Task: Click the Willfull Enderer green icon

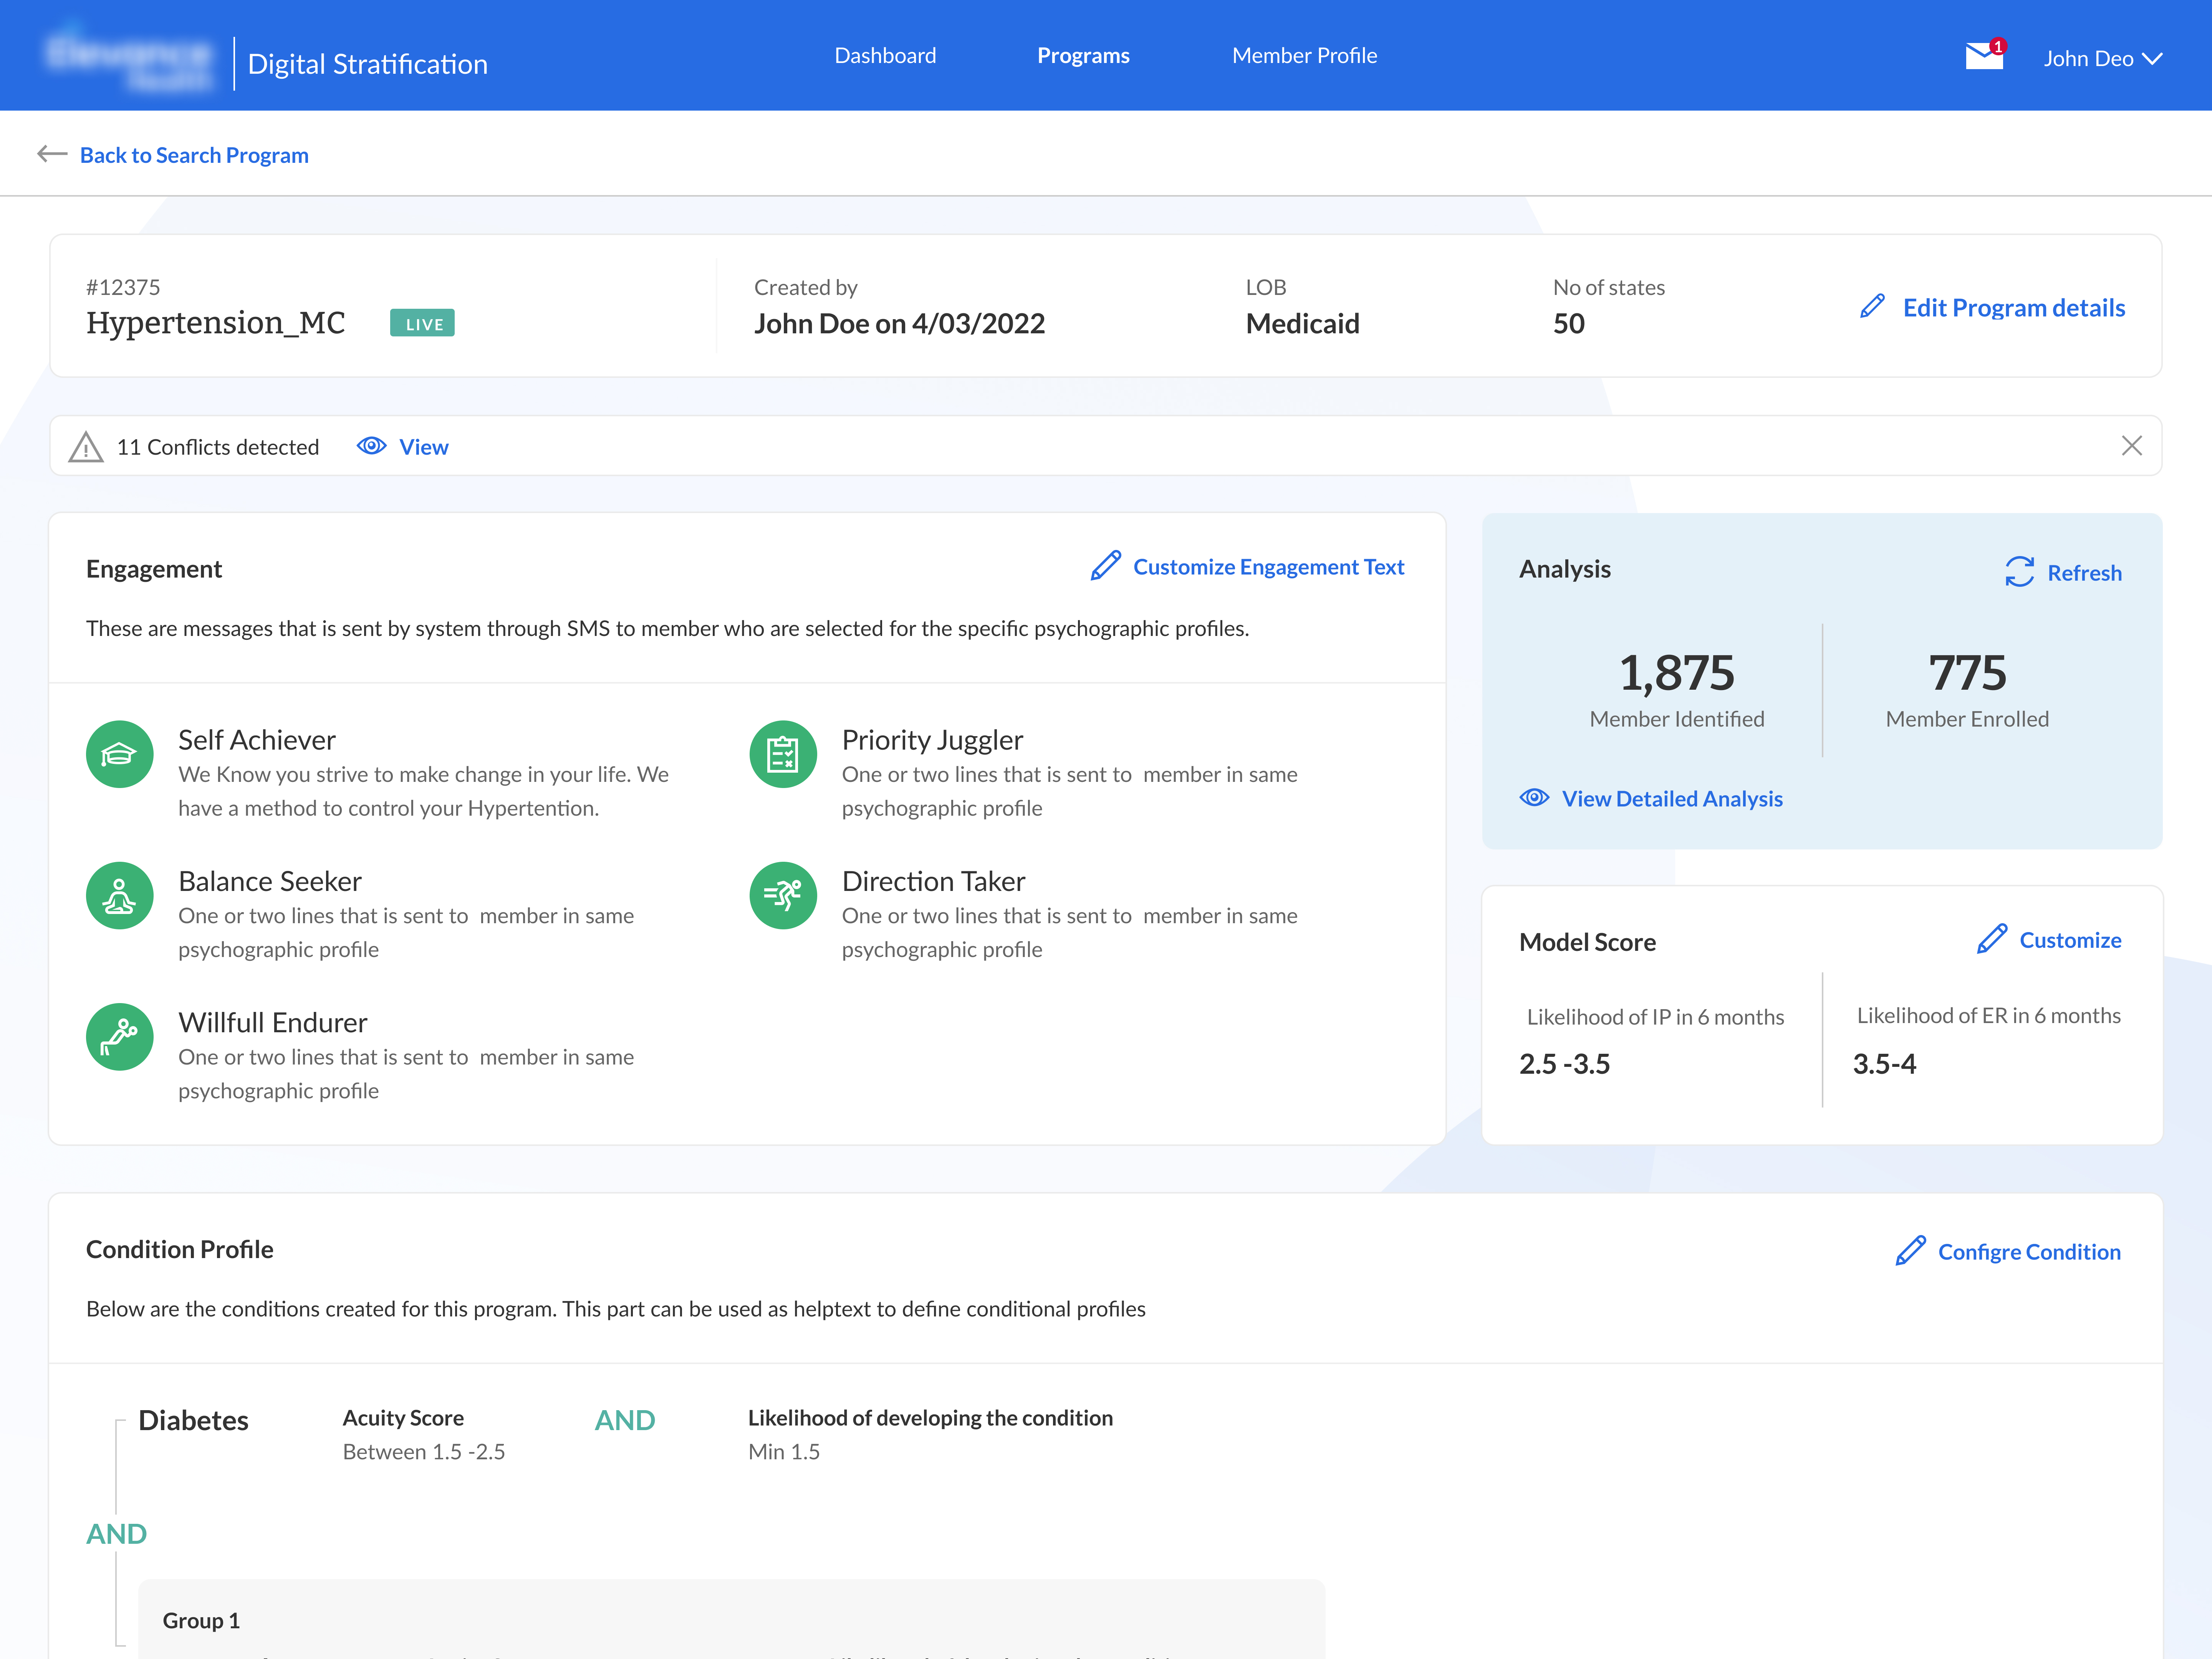Action: click(x=119, y=1036)
